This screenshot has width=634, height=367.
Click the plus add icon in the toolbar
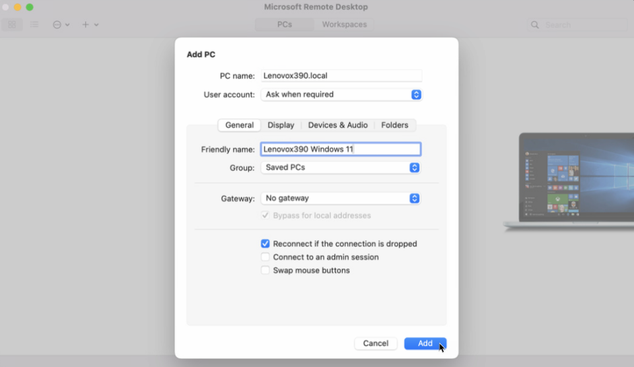pos(85,24)
